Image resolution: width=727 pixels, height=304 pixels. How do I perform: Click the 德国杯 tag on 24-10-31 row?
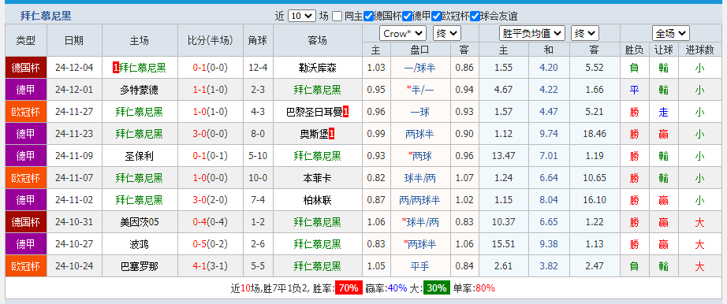click(26, 222)
